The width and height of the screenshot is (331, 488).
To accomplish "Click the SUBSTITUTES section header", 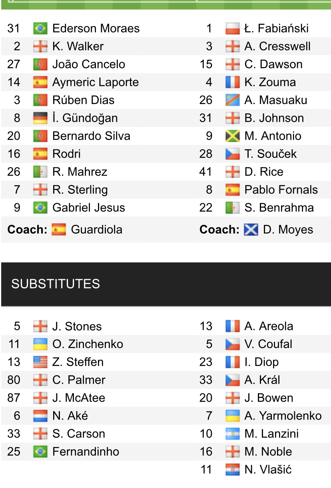I will 56,284.
